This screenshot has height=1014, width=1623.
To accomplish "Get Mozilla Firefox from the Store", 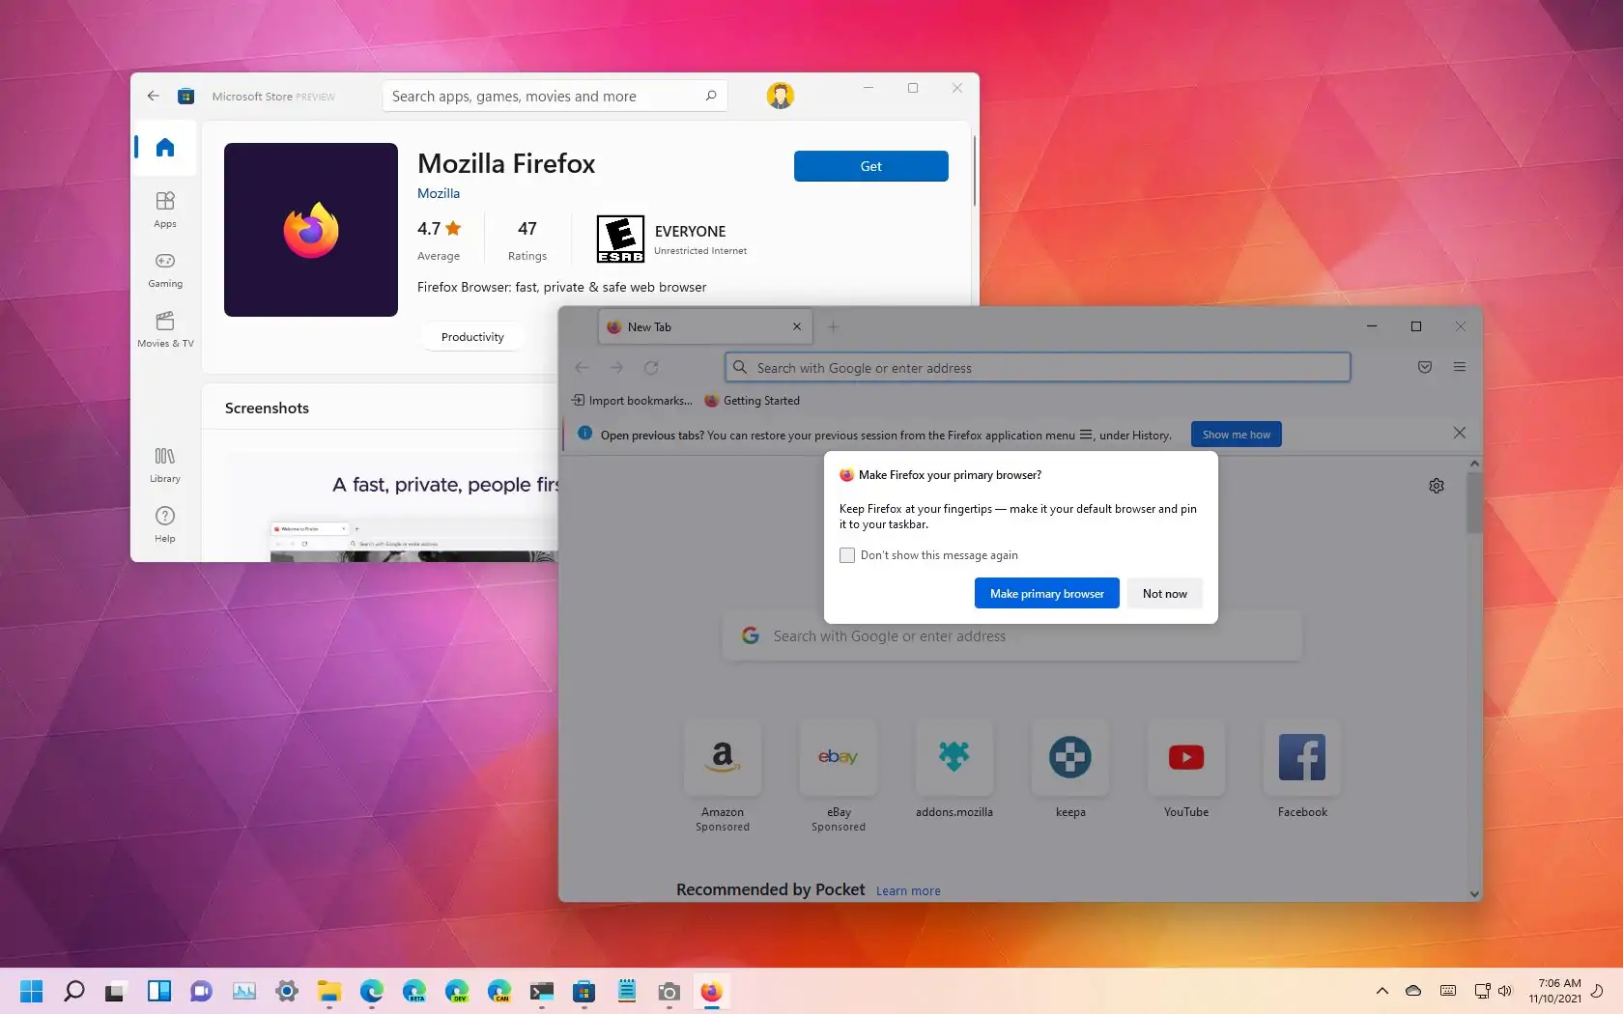I will point(870,166).
